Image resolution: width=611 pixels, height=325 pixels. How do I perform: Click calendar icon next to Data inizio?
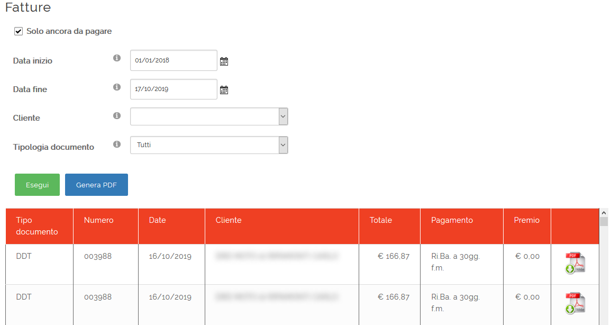click(224, 61)
